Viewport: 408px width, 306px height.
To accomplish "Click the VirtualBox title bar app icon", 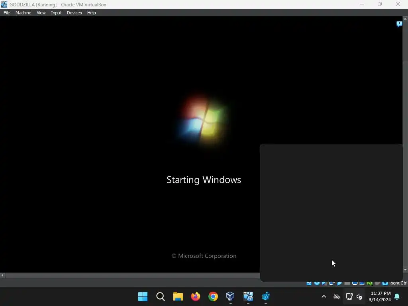I will (x=4, y=4).
